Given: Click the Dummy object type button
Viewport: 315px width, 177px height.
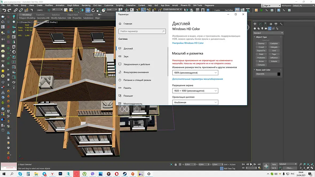Looking at the screenshot, I should click(261, 44).
